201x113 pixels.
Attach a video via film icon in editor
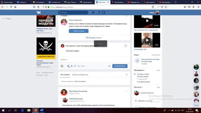click(x=72, y=66)
